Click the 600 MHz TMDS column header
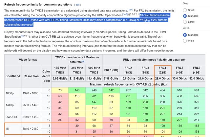 tap(94, 69)
